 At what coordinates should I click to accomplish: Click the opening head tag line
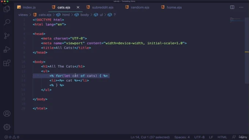tap(39, 34)
